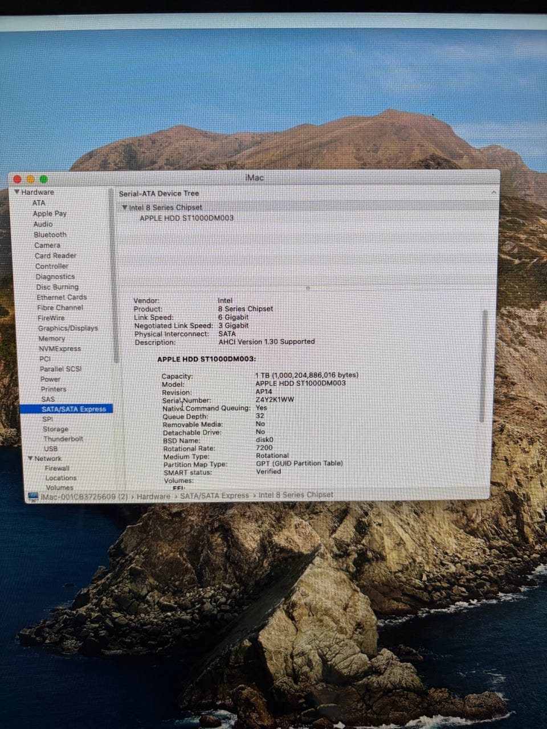Viewport: 547px width, 729px height.
Task: Collapse the Hardware section triangle
Action: pos(17,193)
